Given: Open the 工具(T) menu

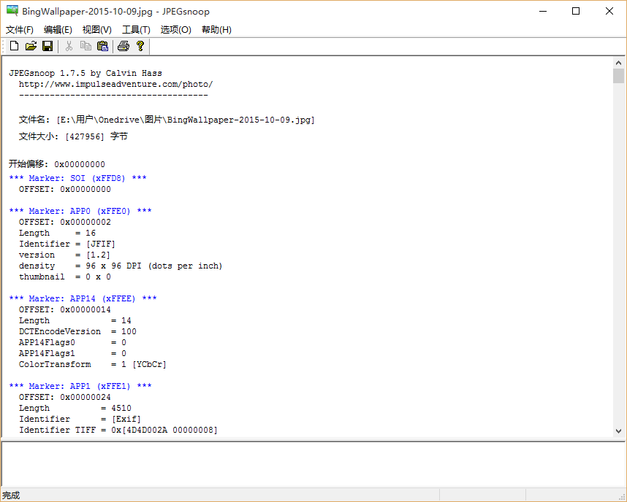Looking at the screenshot, I should (x=136, y=30).
